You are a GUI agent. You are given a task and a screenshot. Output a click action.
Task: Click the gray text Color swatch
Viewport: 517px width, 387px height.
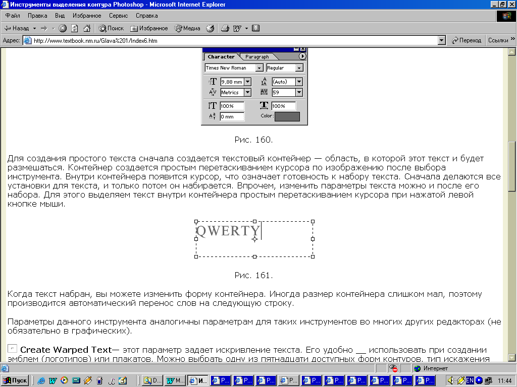point(287,116)
